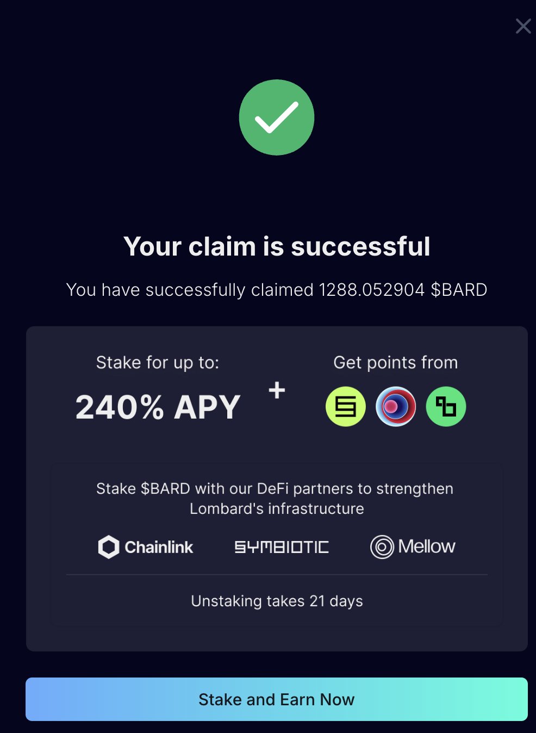Click the green success checkmark icon

coord(277,117)
